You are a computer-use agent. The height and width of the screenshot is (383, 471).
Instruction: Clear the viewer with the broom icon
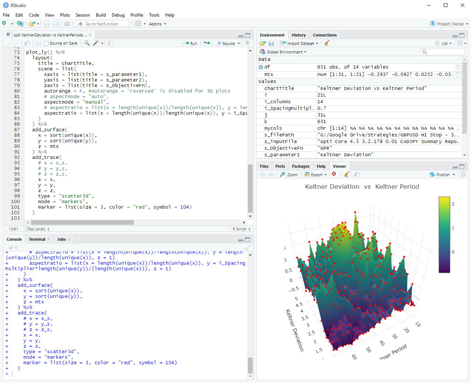tap(346, 174)
